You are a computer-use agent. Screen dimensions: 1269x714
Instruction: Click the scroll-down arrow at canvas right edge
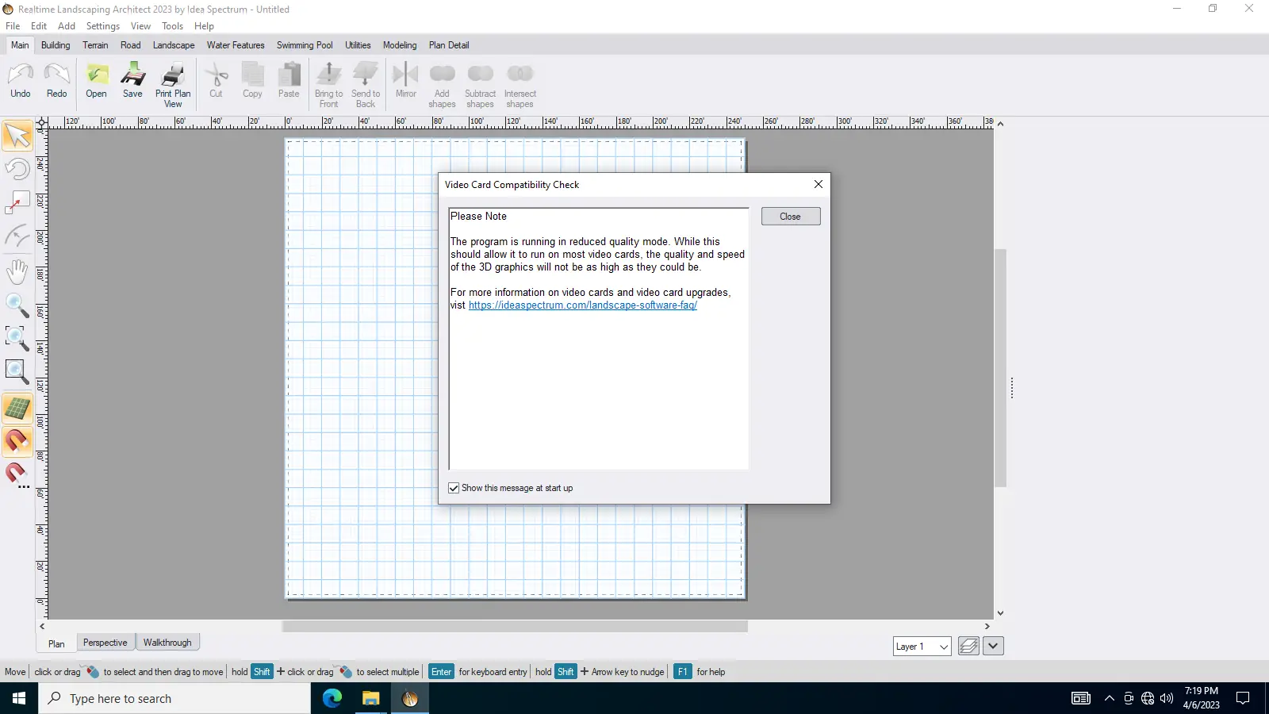point(1000,613)
